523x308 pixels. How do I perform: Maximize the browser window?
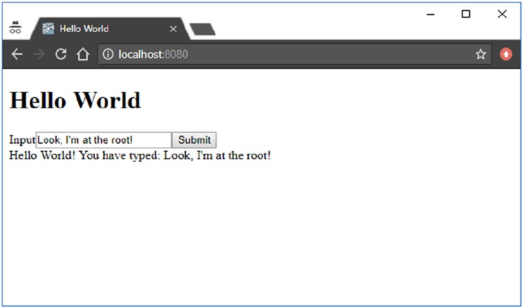(x=466, y=14)
